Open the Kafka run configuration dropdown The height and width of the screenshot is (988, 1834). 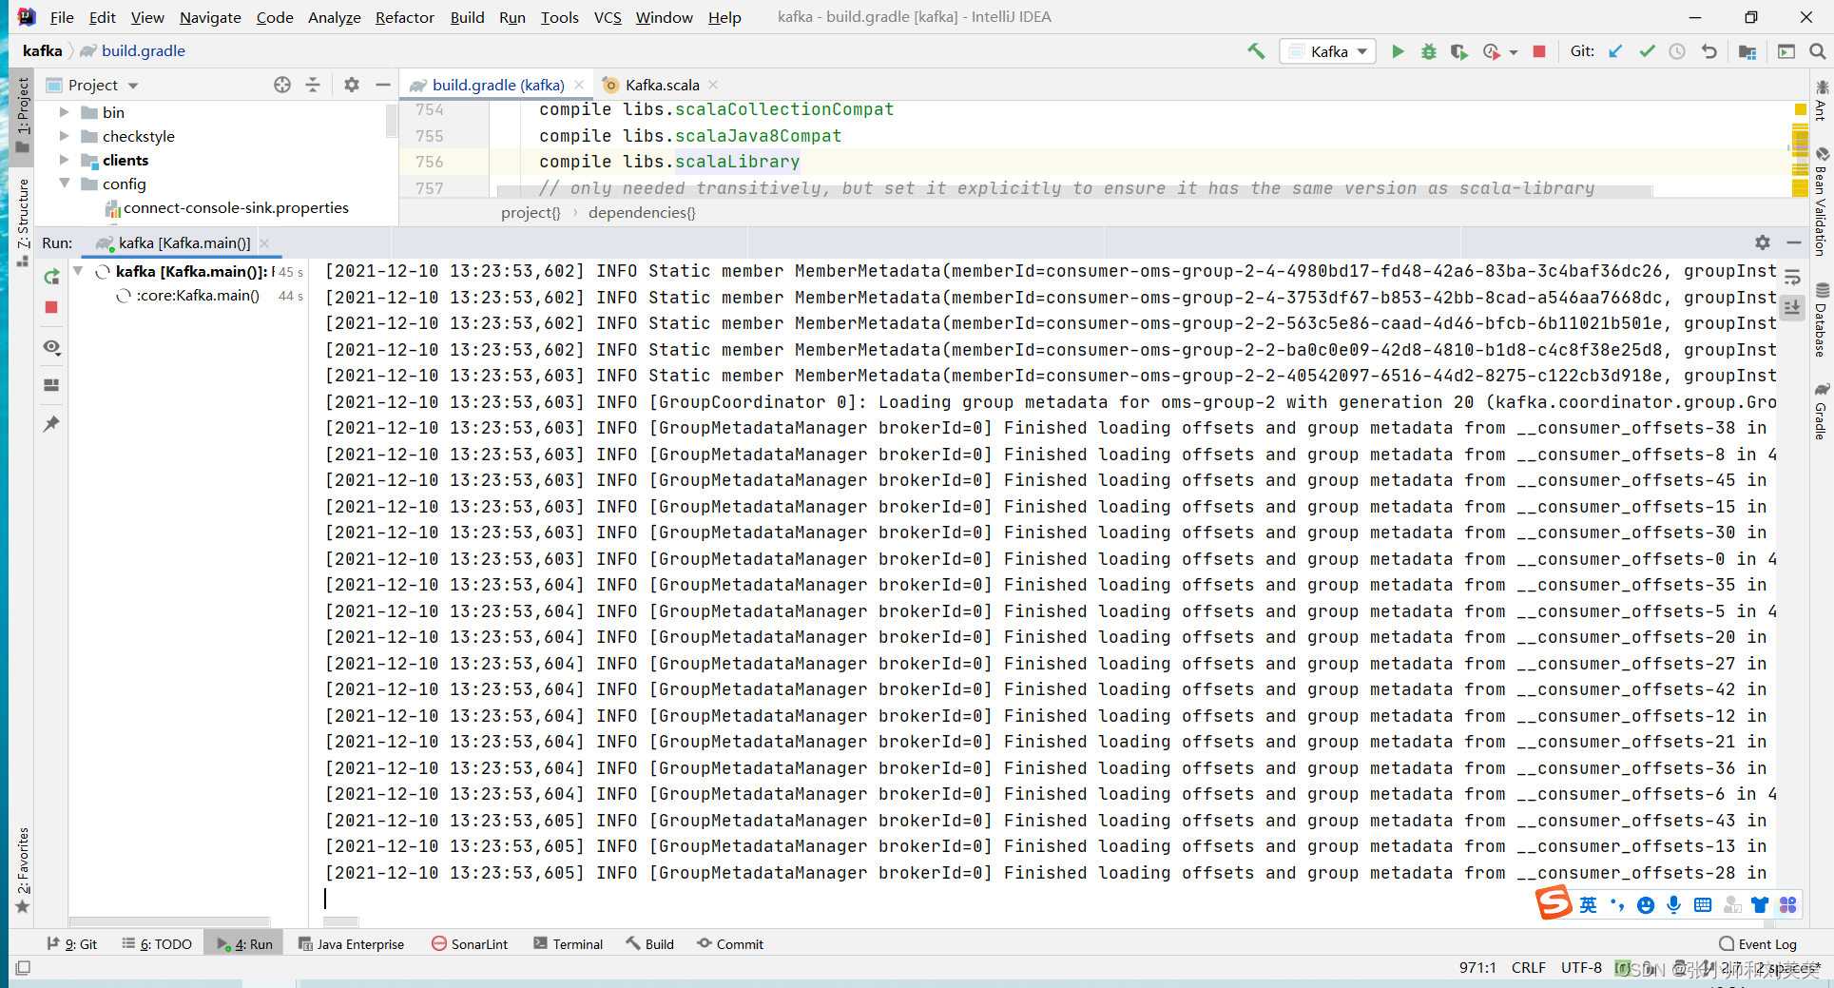click(1328, 51)
